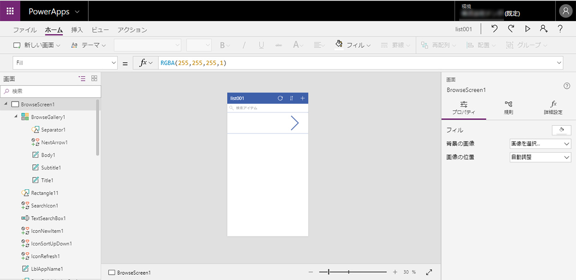Open the help question mark in toolbar
Viewport: 576px width, 280px height.
coord(560,29)
